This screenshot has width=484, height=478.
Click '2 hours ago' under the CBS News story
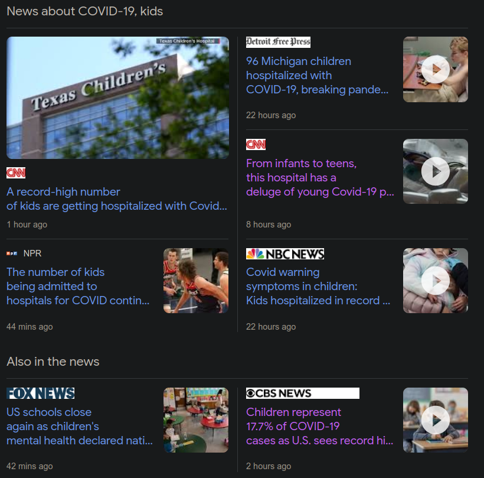tap(269, 466)
